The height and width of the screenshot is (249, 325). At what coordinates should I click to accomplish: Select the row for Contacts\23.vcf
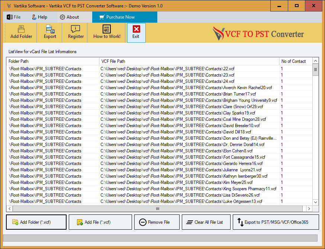click(x=159, y=75)
